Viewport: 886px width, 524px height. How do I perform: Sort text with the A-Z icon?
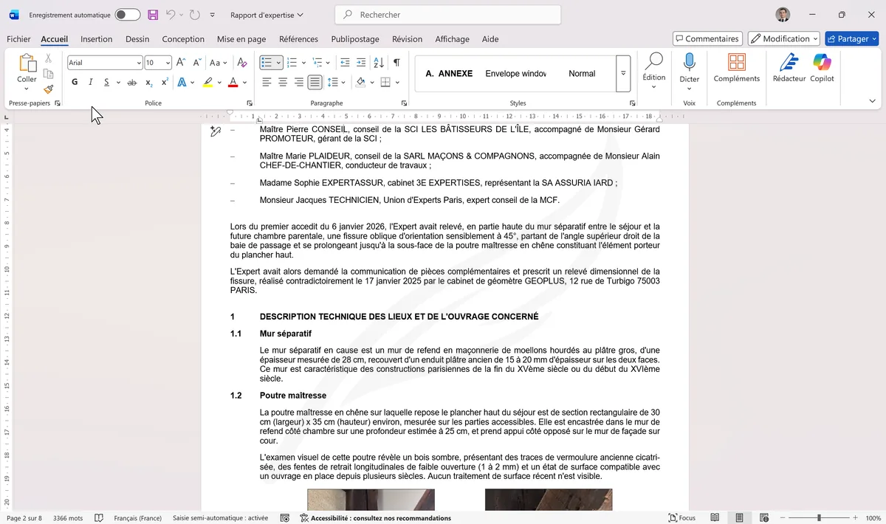[378, 63]
